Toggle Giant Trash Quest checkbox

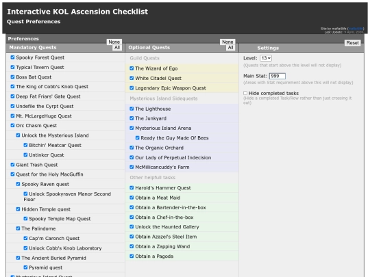[x=12, y=165]
